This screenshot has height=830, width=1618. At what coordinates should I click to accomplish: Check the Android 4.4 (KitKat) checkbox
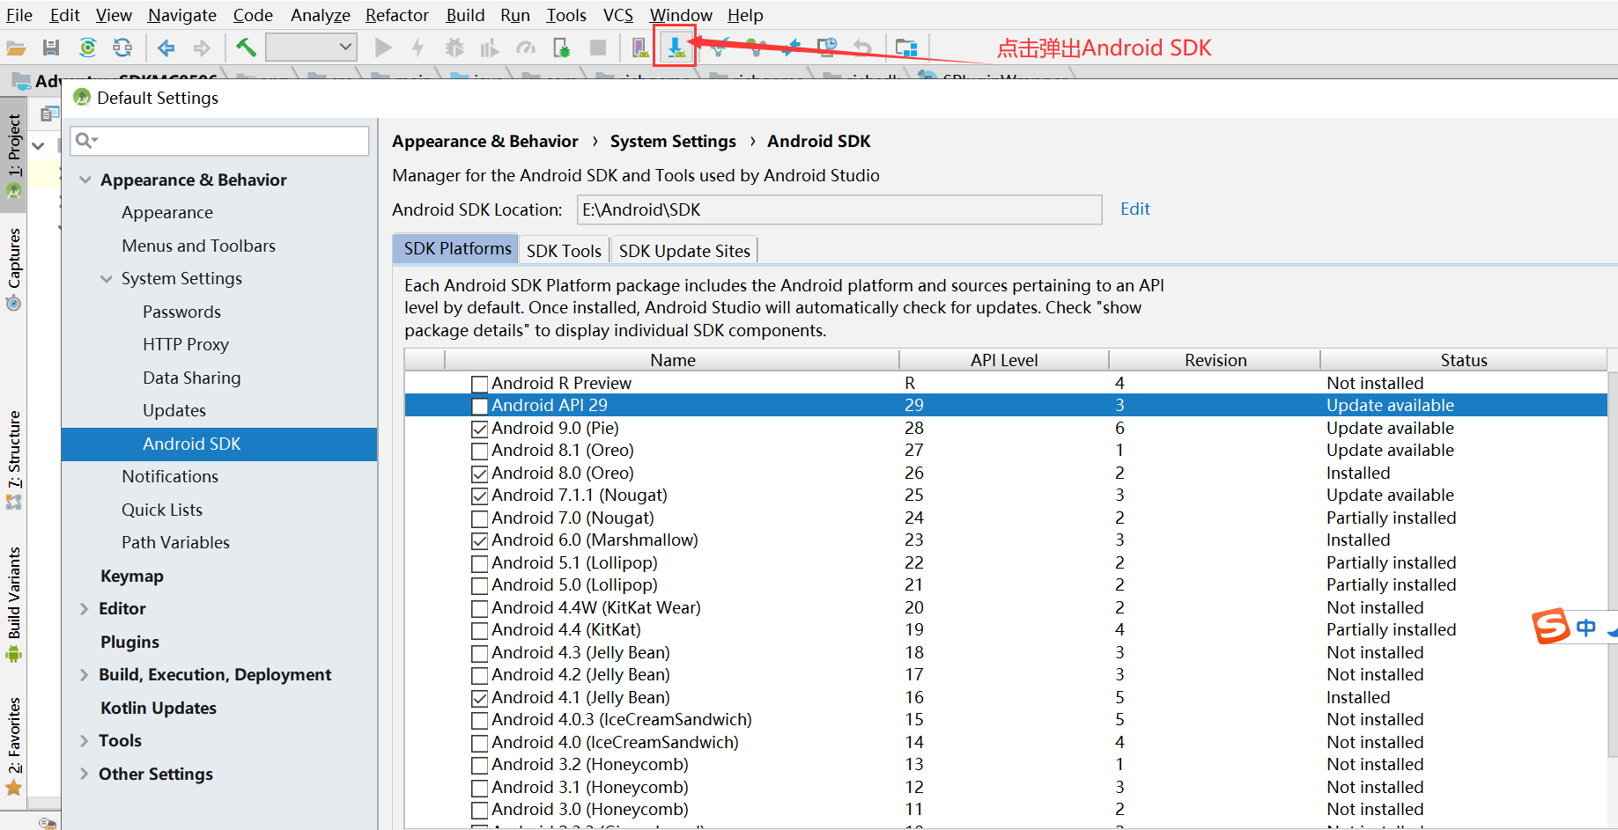coord(479,630)
